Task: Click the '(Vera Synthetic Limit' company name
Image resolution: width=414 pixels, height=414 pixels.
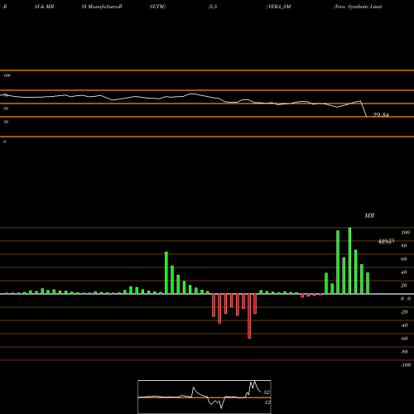Action: pos(358,7)
